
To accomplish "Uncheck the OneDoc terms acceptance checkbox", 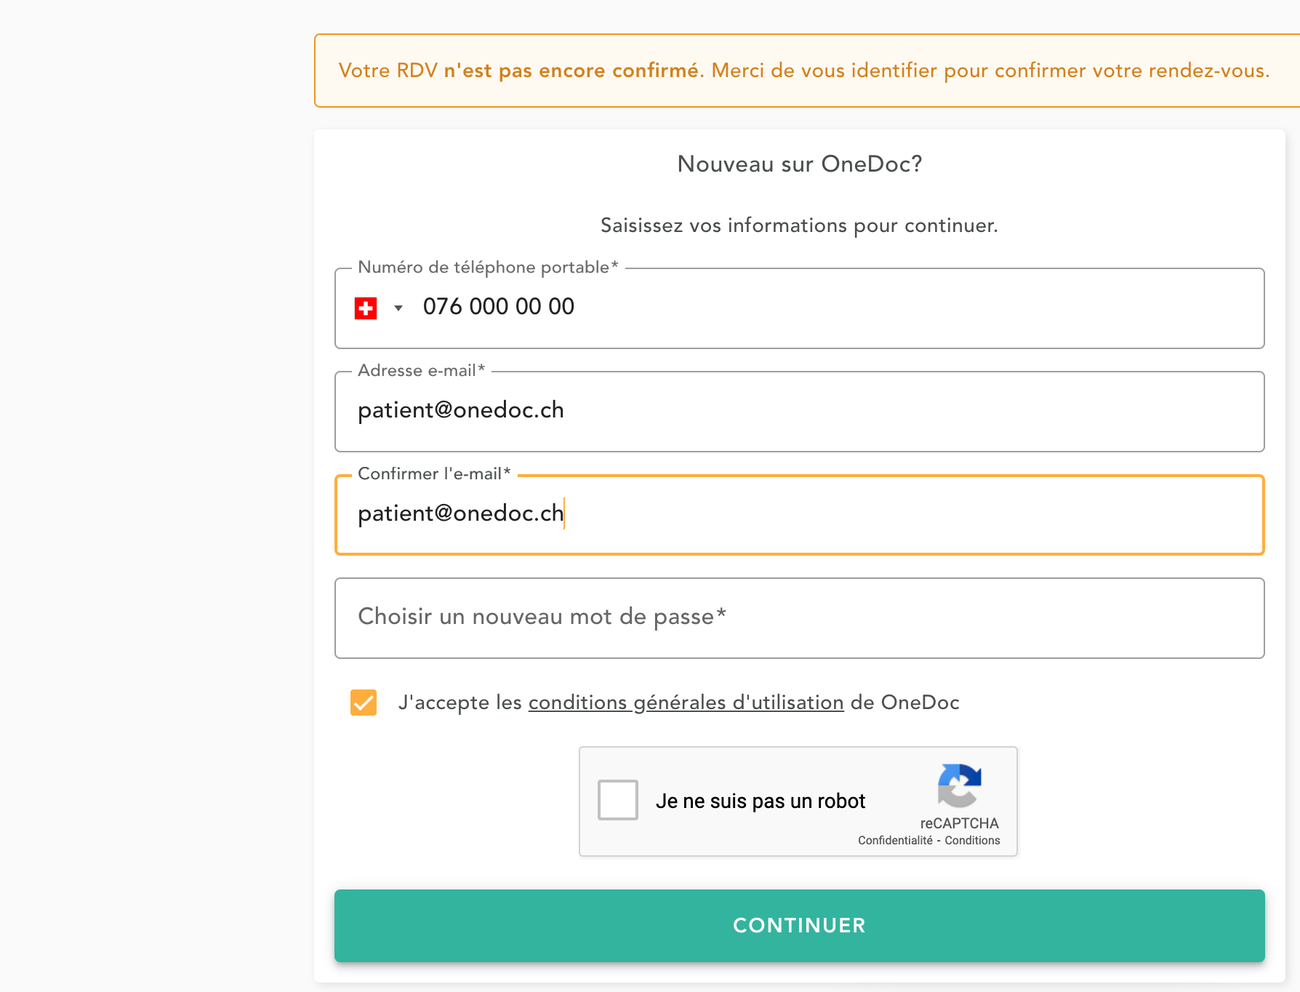I will coord(364,703).
